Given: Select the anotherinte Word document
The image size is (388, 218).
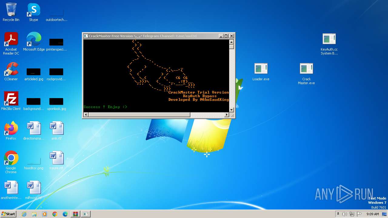Looking at the screenshot, I should coord(11,190).
